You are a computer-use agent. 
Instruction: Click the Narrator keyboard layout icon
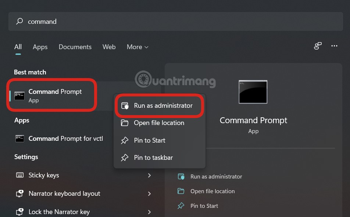19,194
